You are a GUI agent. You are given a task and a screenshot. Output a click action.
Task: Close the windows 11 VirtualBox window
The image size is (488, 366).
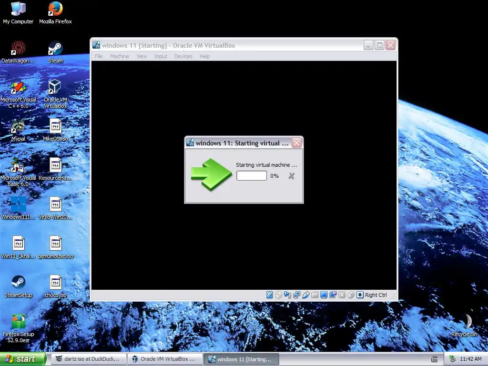point(390,45)
